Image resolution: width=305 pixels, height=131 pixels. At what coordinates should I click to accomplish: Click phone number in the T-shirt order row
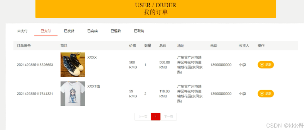tap(221, 94)
